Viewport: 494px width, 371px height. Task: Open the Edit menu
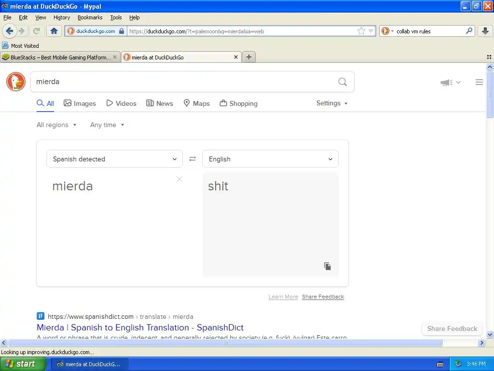point(23,17)
